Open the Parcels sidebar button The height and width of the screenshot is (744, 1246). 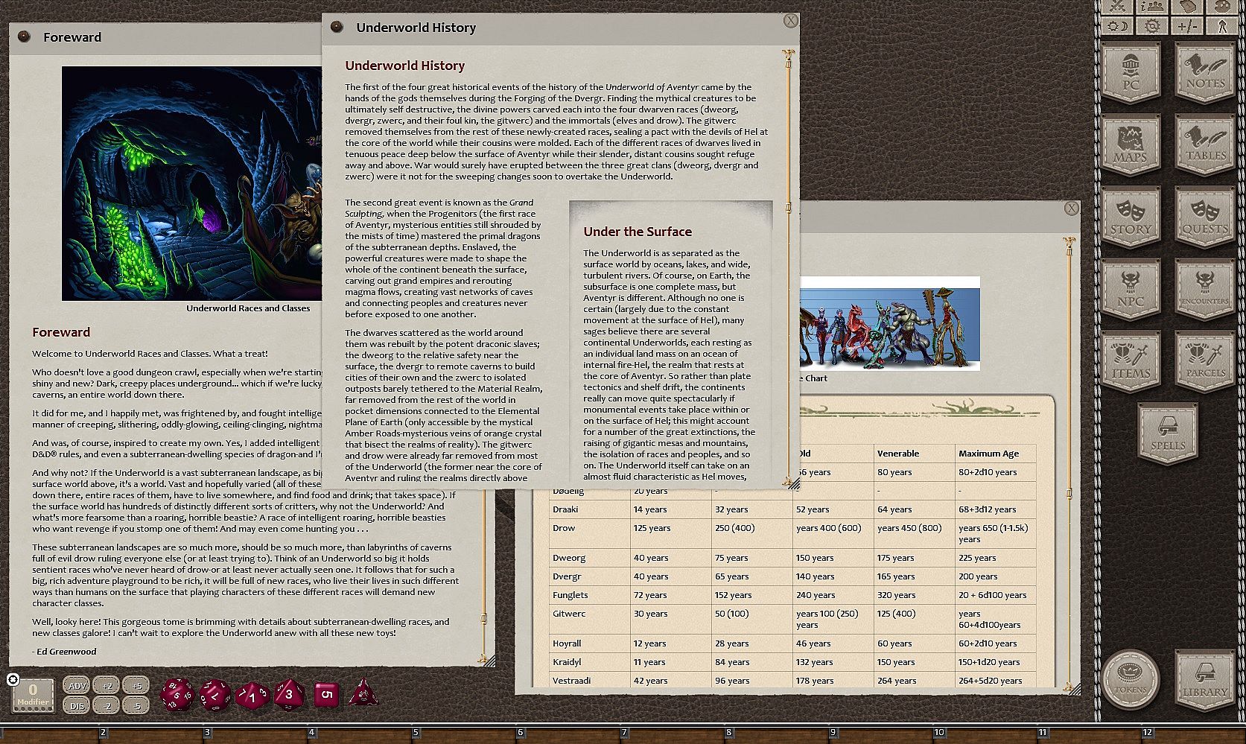1204,361
